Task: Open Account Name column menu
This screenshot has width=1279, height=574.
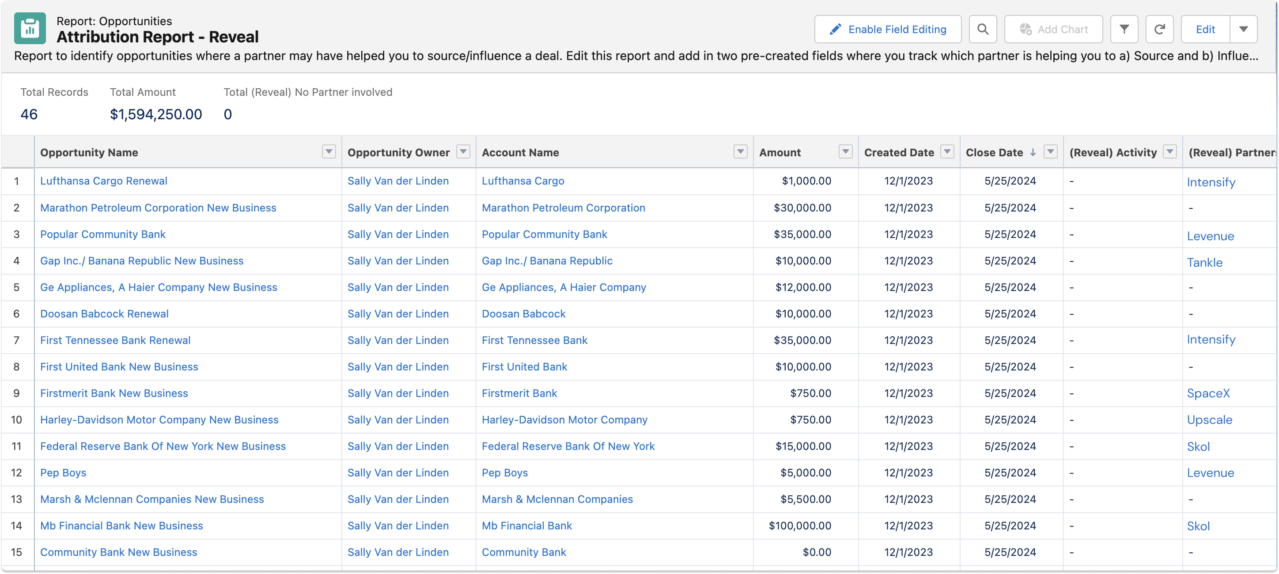Action: [740, 152]
